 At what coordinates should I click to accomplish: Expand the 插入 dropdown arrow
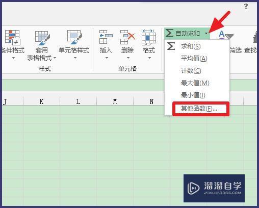(x=107, y=58)
